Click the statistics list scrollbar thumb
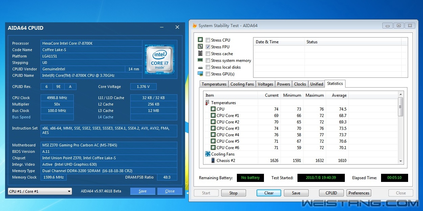This screenshot has width=423, height=211. tap(401, 107)
